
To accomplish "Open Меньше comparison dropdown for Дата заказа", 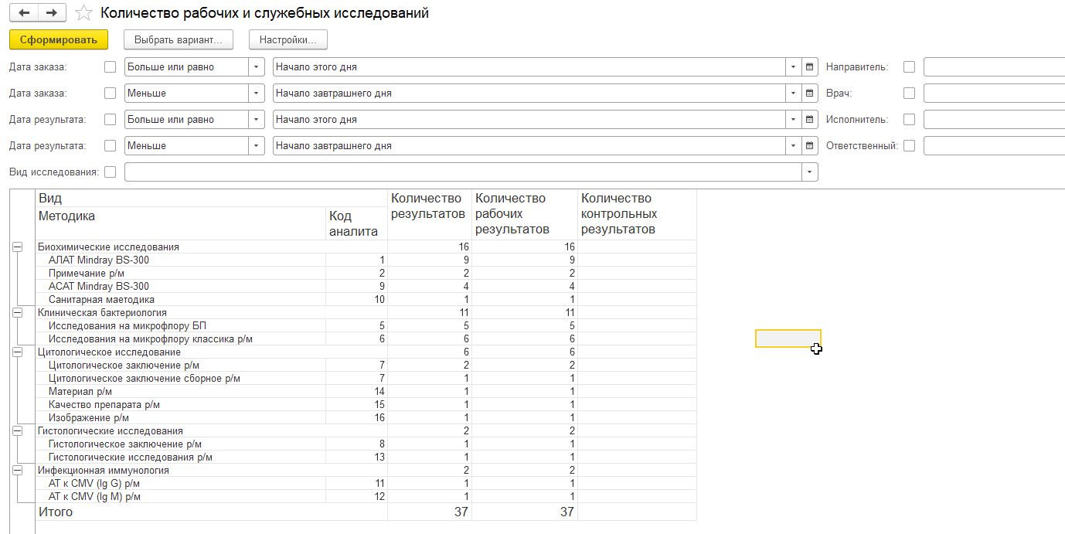I will click(257, 94).
